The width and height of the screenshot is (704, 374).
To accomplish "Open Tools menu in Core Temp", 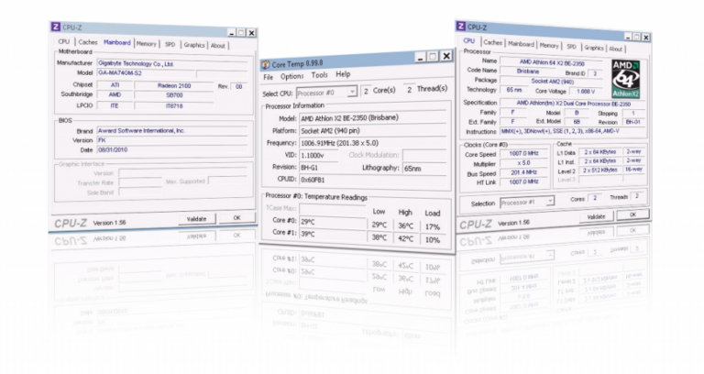I will (319, 75).
